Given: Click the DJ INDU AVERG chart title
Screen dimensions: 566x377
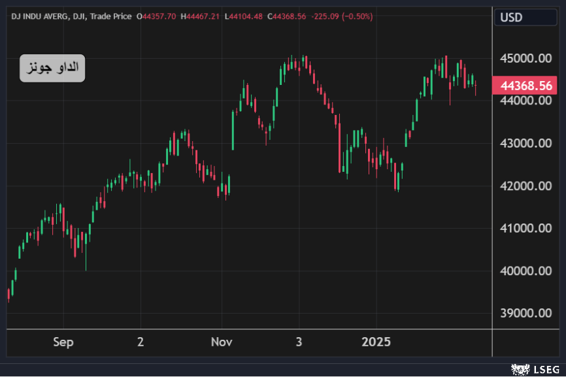Looking at the screenshot, I should pos(39,16).
